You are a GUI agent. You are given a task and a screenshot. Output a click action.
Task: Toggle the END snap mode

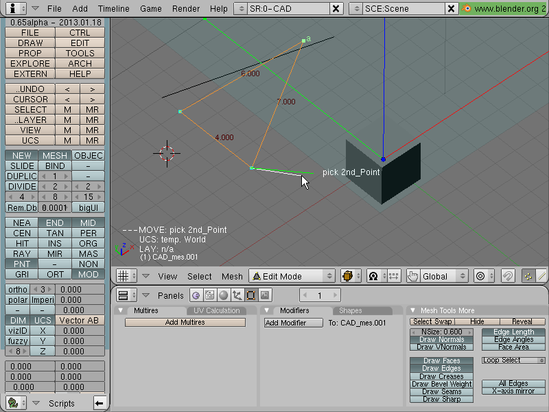55,222
